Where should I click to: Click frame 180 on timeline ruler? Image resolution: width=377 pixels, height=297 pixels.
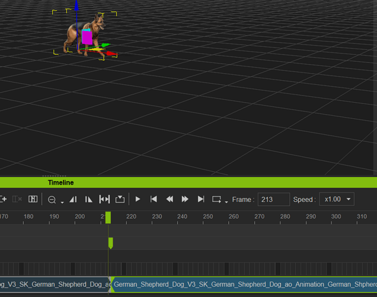pyautogui.click(x=28, y=217)
